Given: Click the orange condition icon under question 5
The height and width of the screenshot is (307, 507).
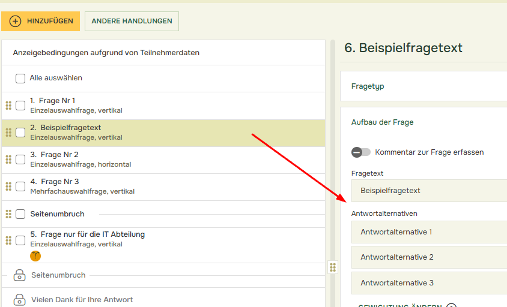Looking at the screenshot, I should point(35,256).
